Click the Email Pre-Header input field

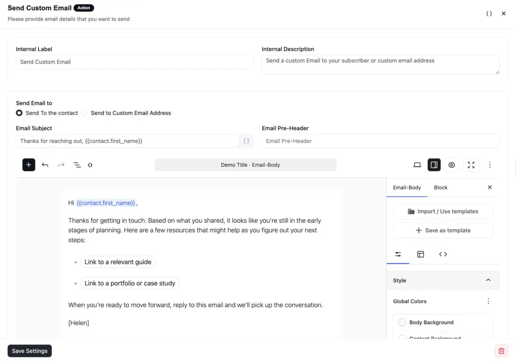tap(380, 141)
